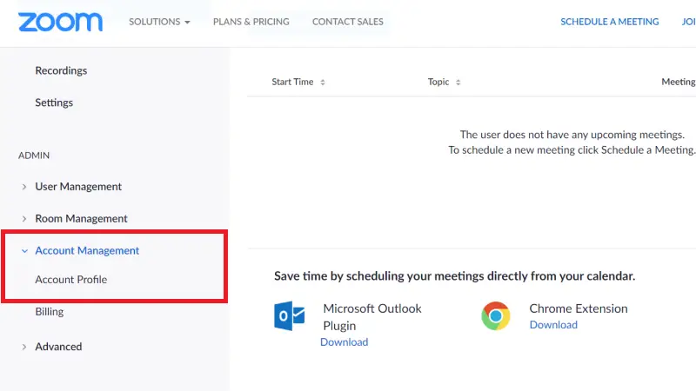The image size is (696, 391).
Task: Click the Chrome Extension icon
Action: 496,315
